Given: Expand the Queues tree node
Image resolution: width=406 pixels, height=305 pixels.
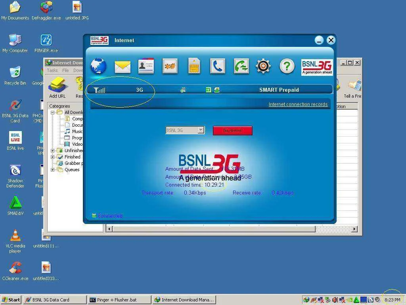Looking at the screenshot, I should point(52,170).
